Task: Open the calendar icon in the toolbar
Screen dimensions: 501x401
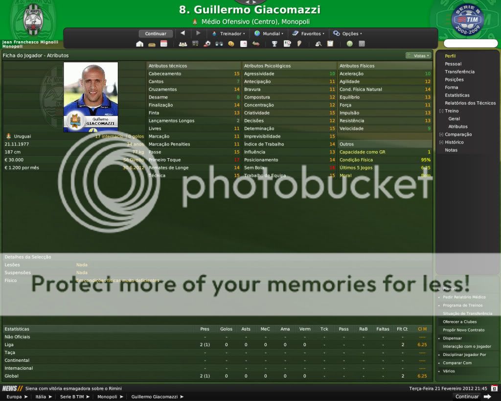Action: pyautogui.click(x=163, y=44)
